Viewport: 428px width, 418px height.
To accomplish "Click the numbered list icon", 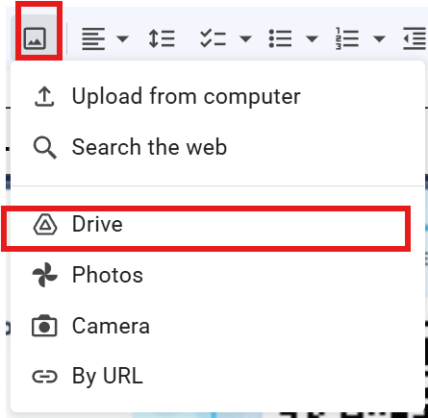I will pos(347,38).
